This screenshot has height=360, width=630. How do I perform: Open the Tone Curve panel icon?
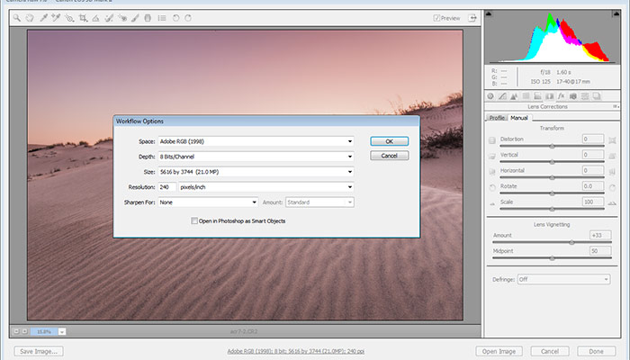click(x=502, y=95)
